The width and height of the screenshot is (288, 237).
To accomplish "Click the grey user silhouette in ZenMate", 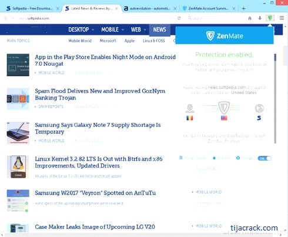I will point(190,108).
